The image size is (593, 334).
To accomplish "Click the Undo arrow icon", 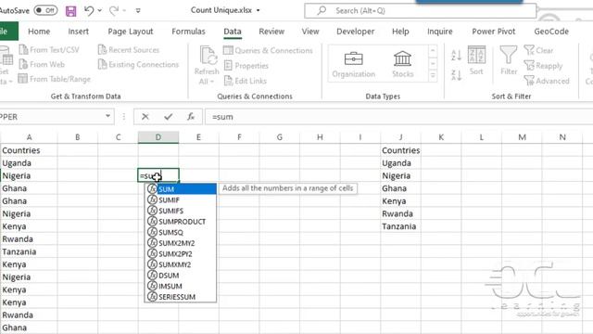I will click(89, 10).
